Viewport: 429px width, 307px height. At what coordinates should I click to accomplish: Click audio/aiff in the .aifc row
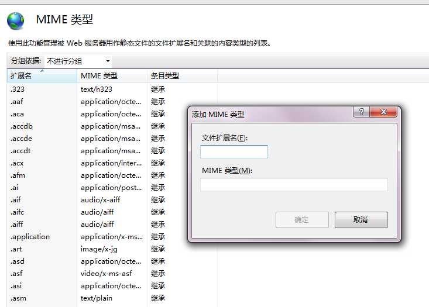pos(97,212)
